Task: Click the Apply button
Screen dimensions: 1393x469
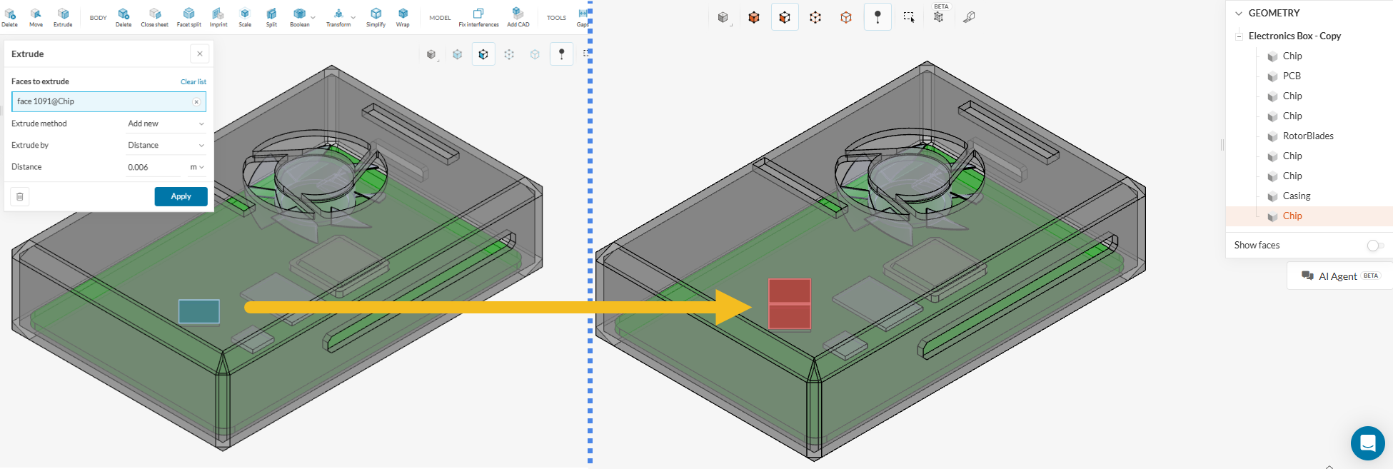Action: point(181,196)
